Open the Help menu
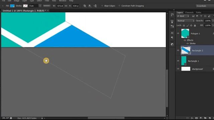The height and width of the screenshot is (120, 214). coord(71,1)
